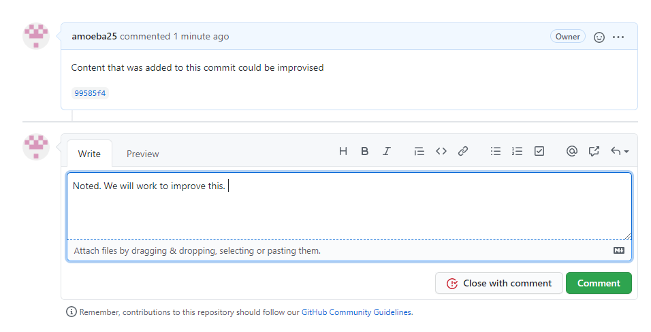Add a task list checkbox item

tap(539, 151)
